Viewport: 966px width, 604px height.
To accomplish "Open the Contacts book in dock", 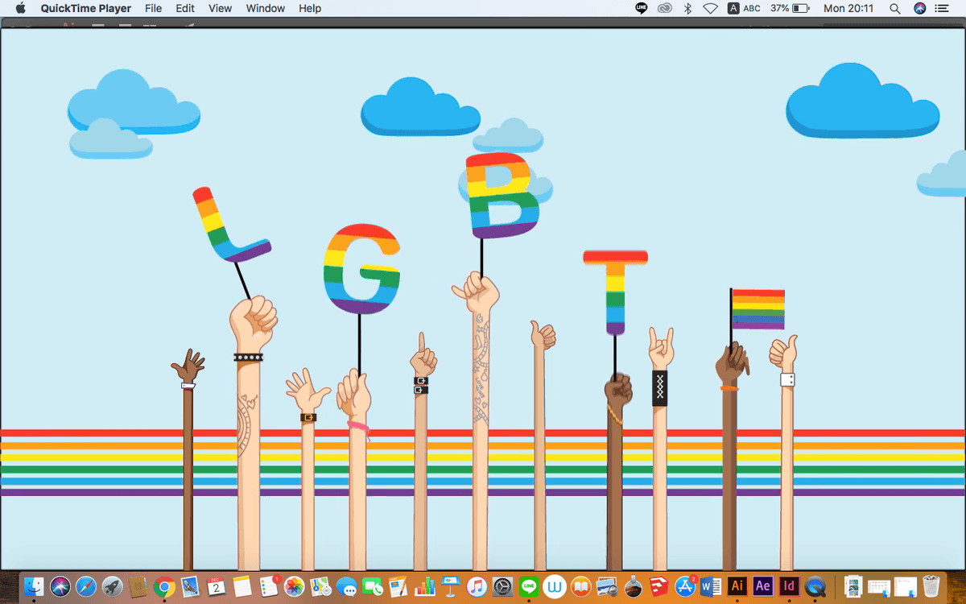I will click(138, 586).
